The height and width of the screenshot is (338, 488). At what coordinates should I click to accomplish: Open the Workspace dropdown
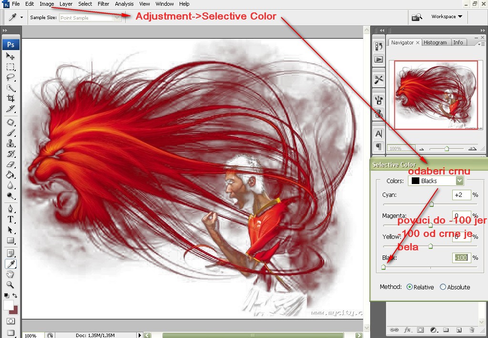pyautogui.click(x=447, y=17)
